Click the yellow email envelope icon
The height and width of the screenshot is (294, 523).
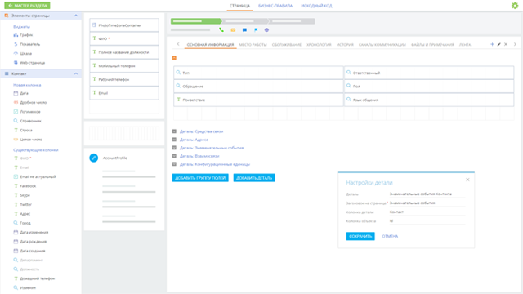(x=233, y=30)
